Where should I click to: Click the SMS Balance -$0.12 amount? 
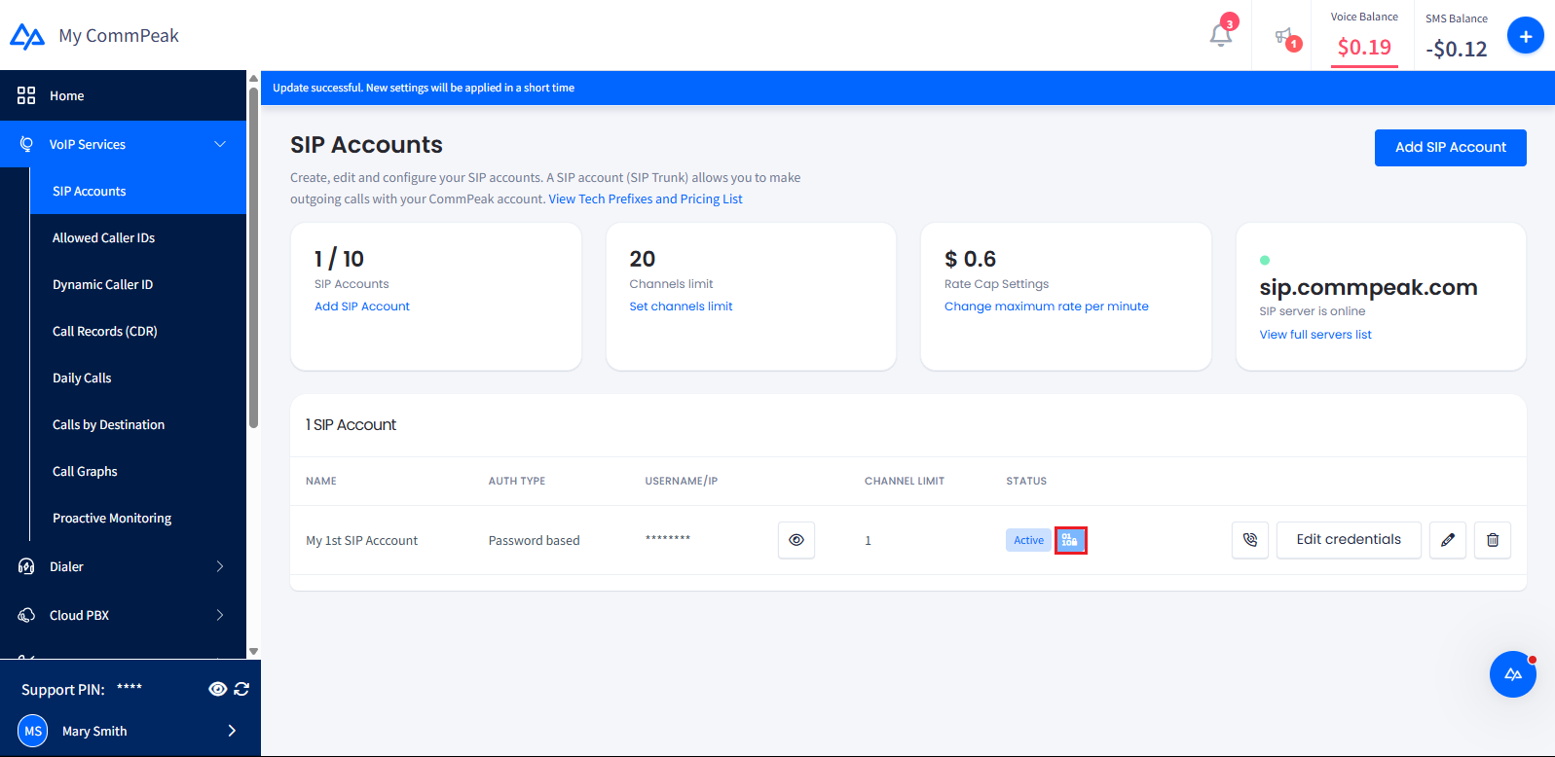point(1457,49)
